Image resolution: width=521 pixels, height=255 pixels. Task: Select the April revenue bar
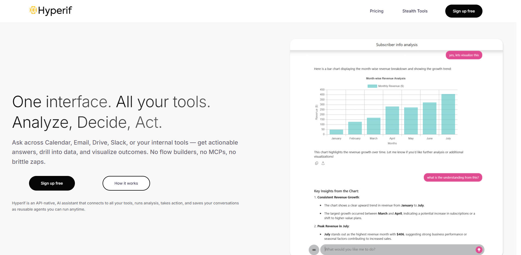(x=392, y=120)
